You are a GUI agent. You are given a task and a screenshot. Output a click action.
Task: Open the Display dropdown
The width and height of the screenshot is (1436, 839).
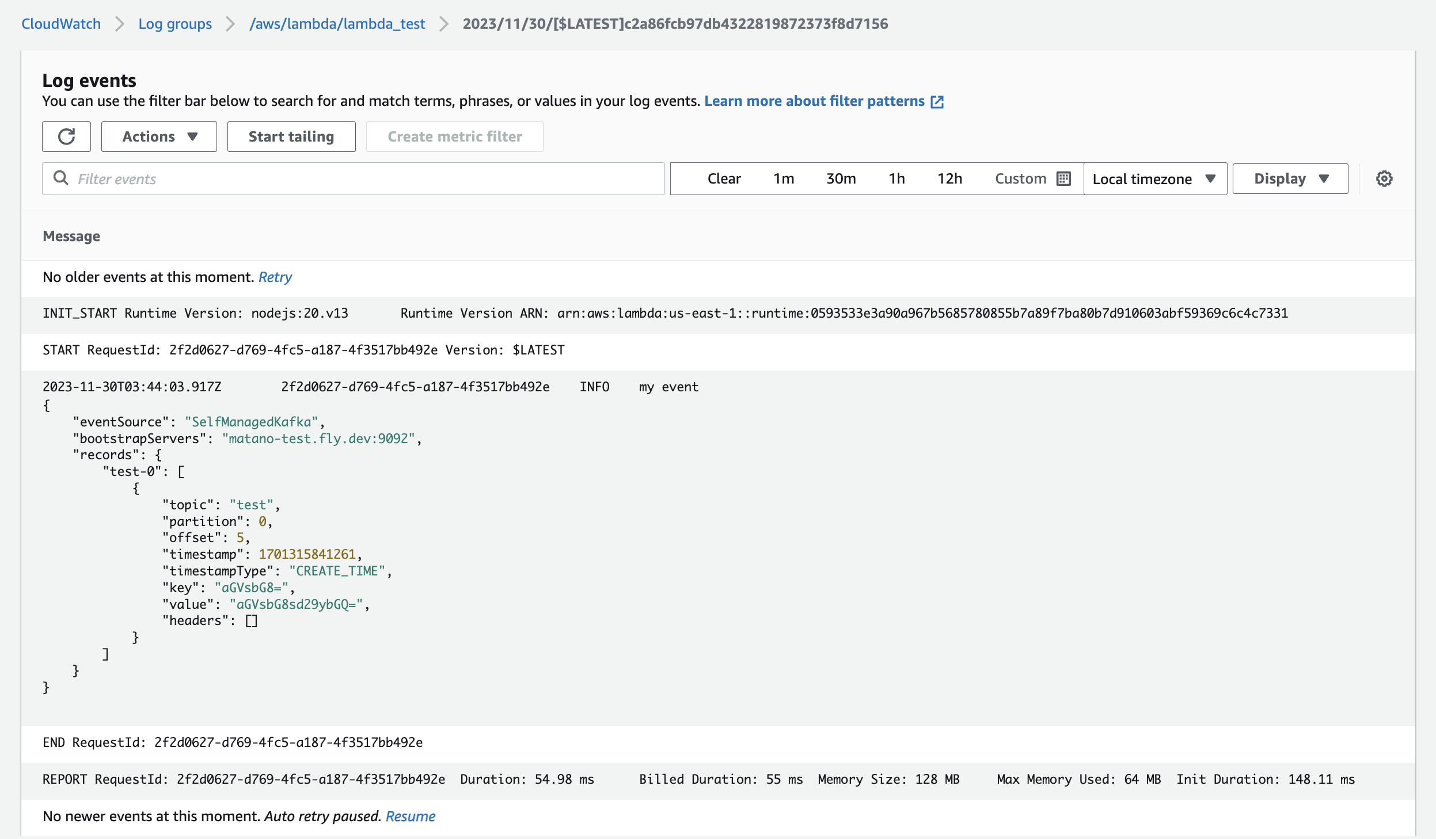point(1290,179)
